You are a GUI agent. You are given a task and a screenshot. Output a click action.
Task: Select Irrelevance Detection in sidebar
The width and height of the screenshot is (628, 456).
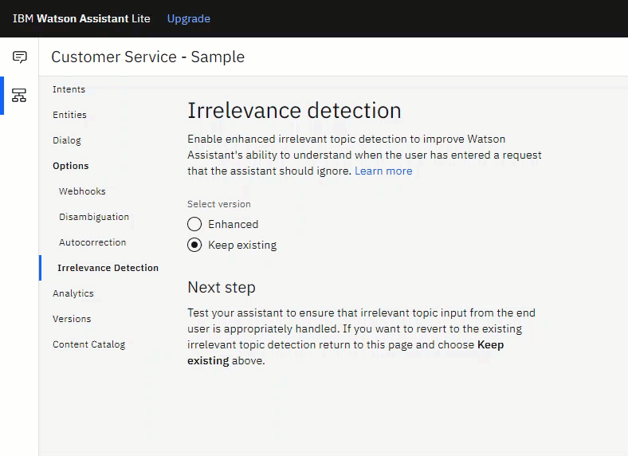[108, 268]
